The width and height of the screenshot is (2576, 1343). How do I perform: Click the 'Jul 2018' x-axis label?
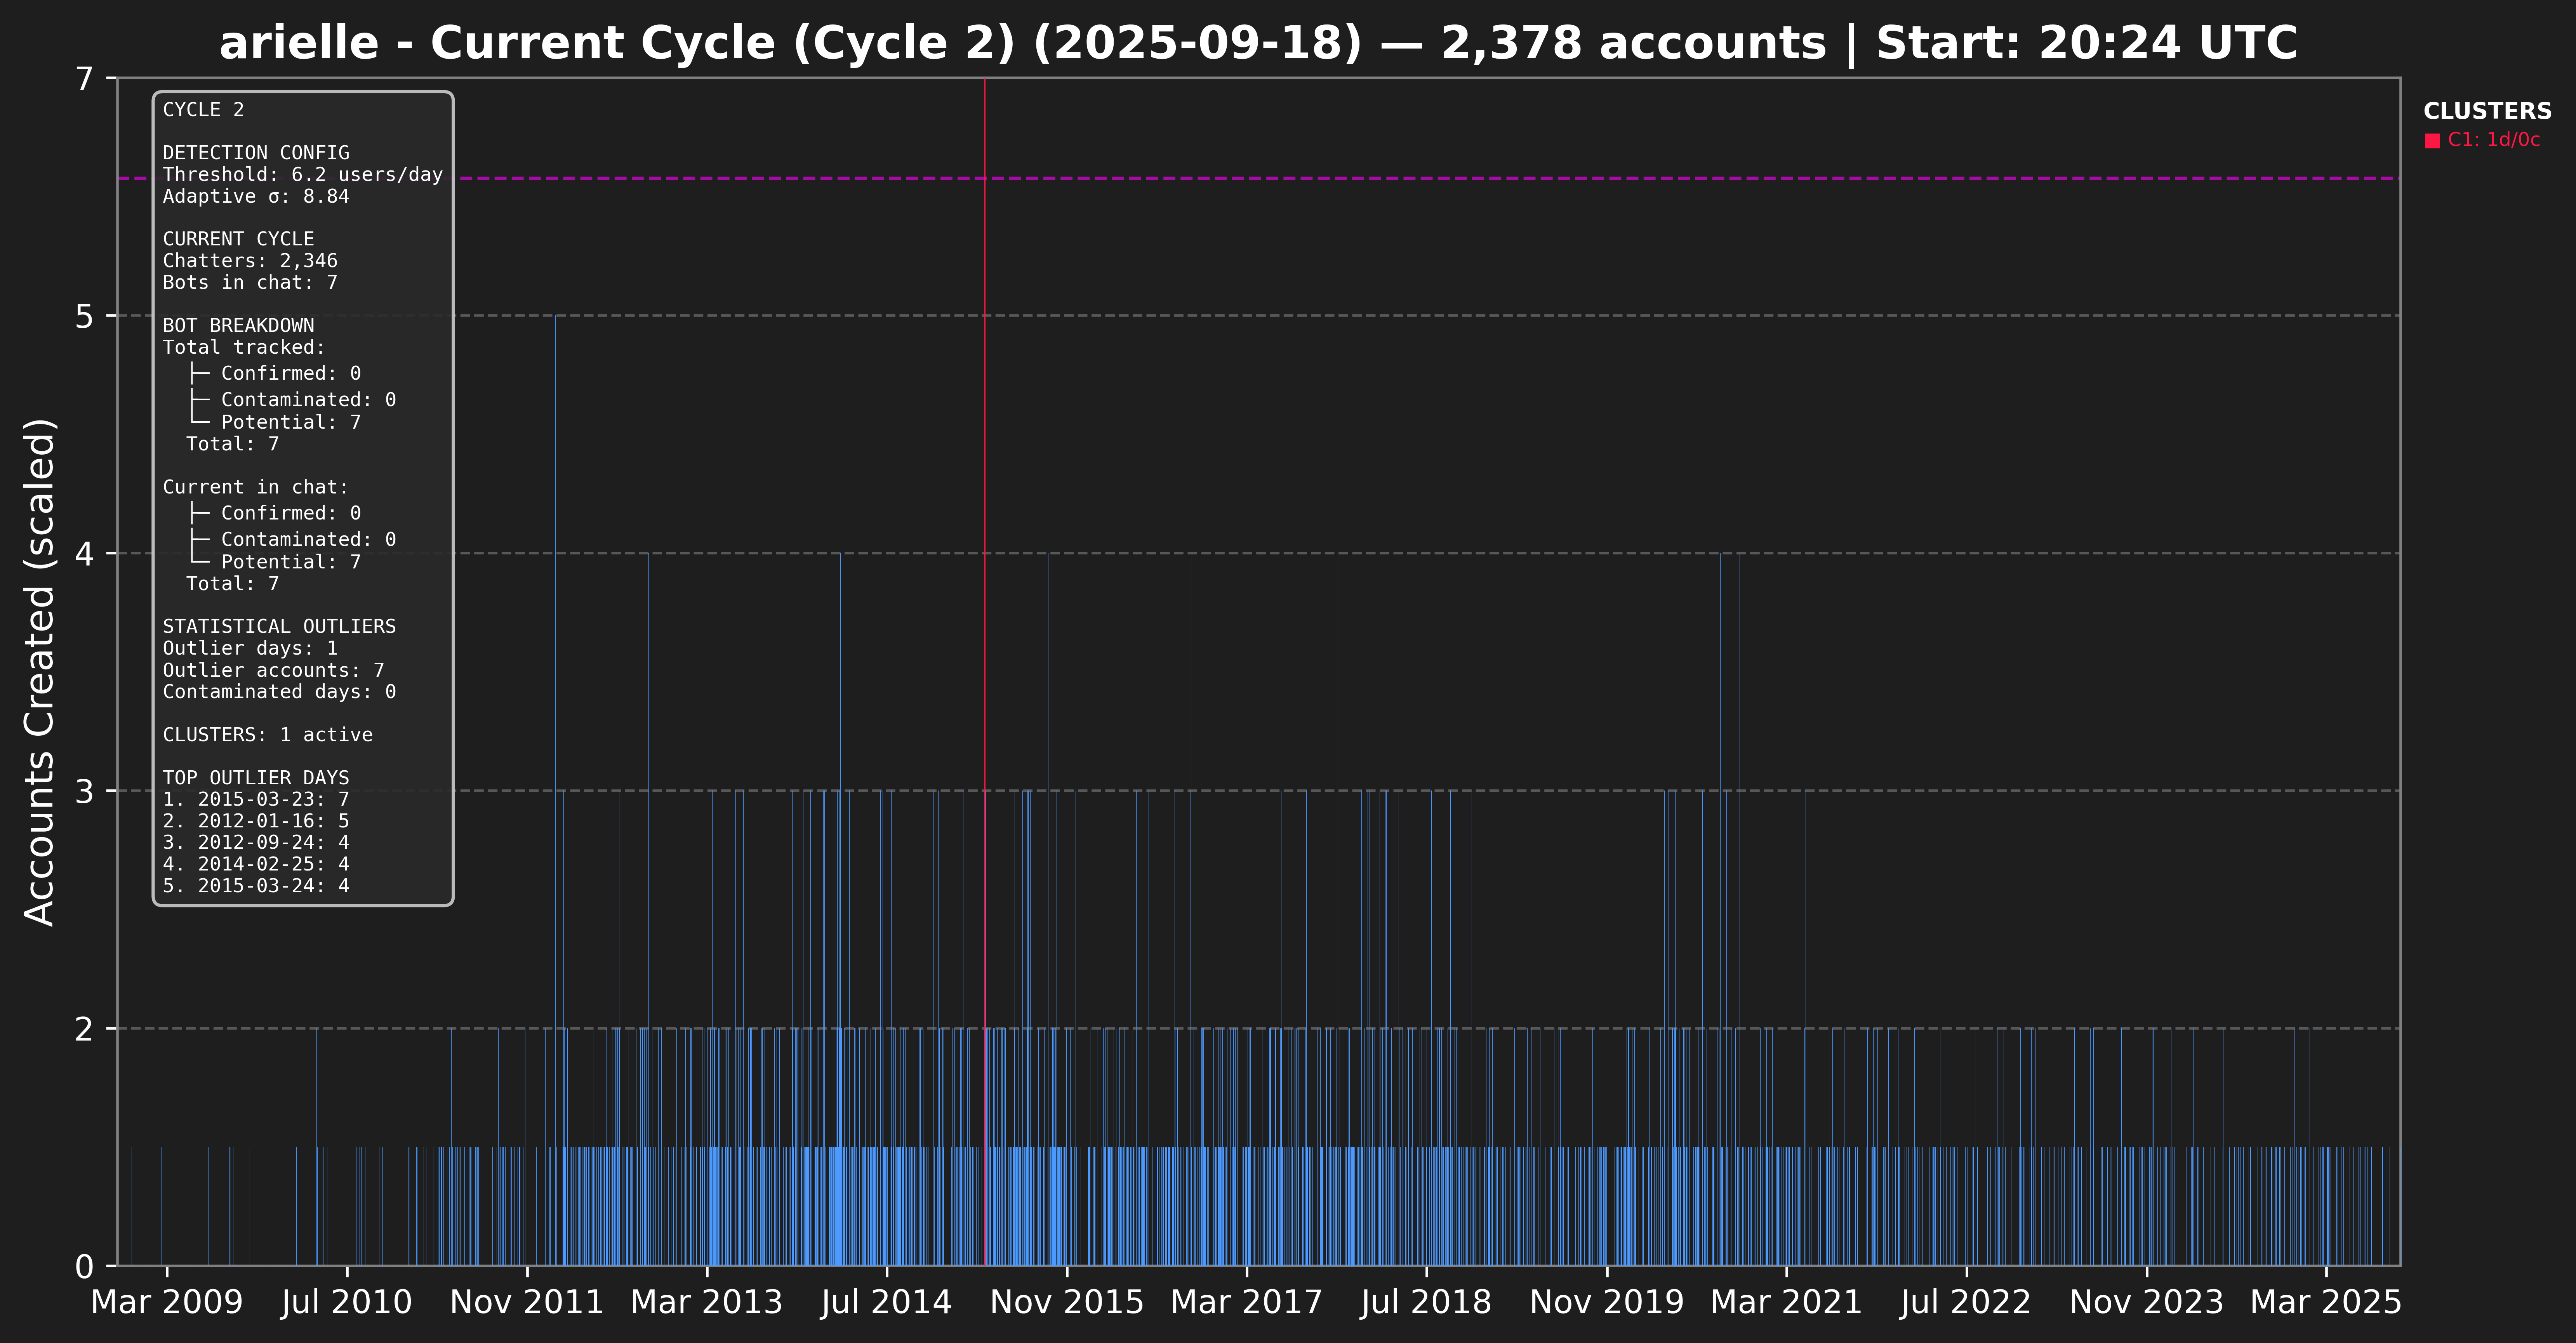pos(1426,1302)
